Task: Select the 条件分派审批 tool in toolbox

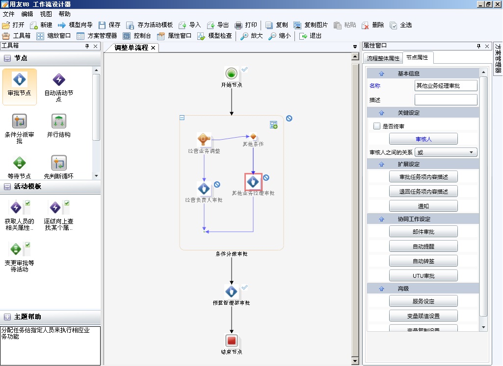Action: point(20,128)
